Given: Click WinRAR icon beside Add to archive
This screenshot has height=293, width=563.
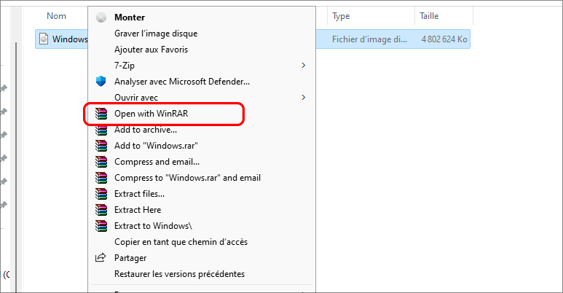Looking at the screenshot, I should click(x=101, y=130).
